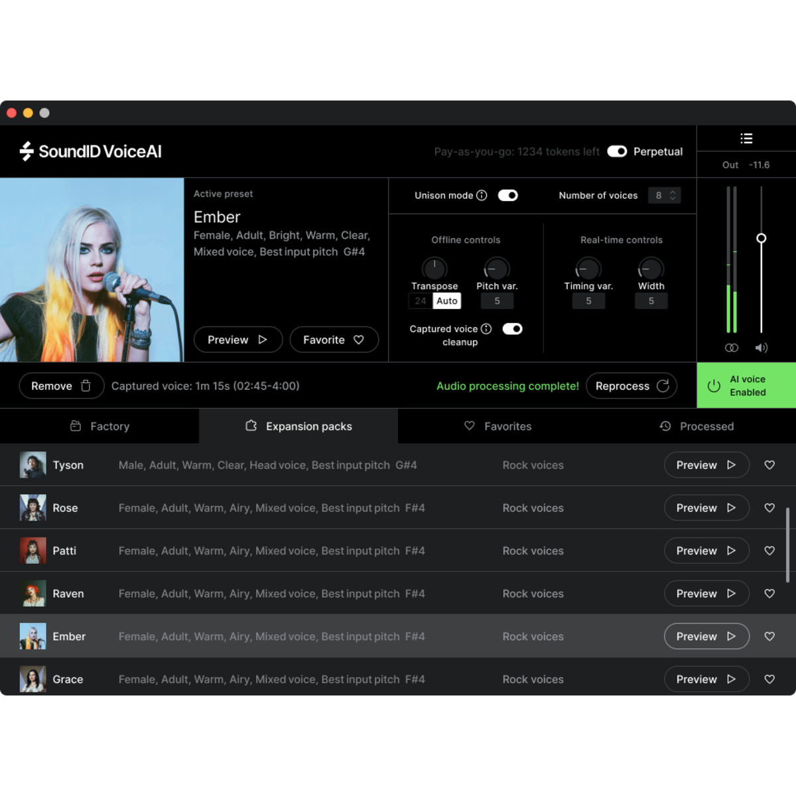Open the list menu icon above Out

point(746,139)
